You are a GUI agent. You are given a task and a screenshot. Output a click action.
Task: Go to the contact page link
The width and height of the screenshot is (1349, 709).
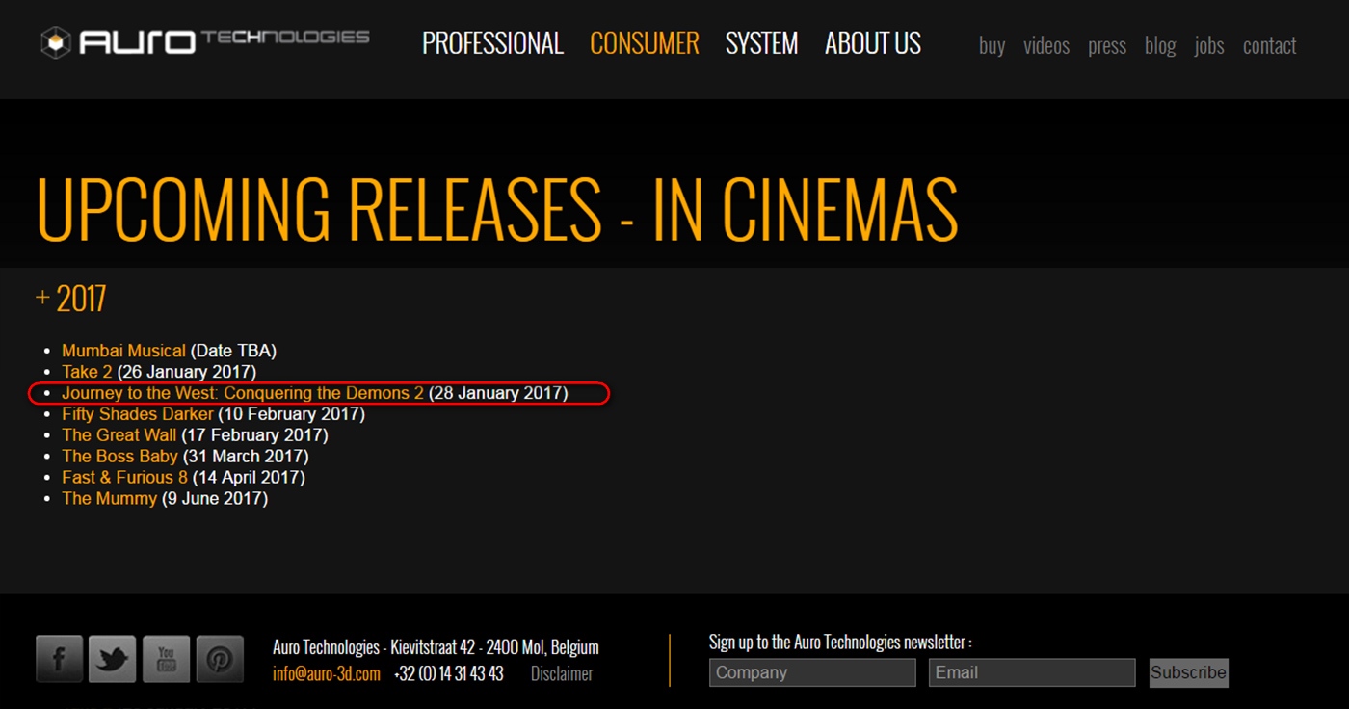click(1269, 45)
